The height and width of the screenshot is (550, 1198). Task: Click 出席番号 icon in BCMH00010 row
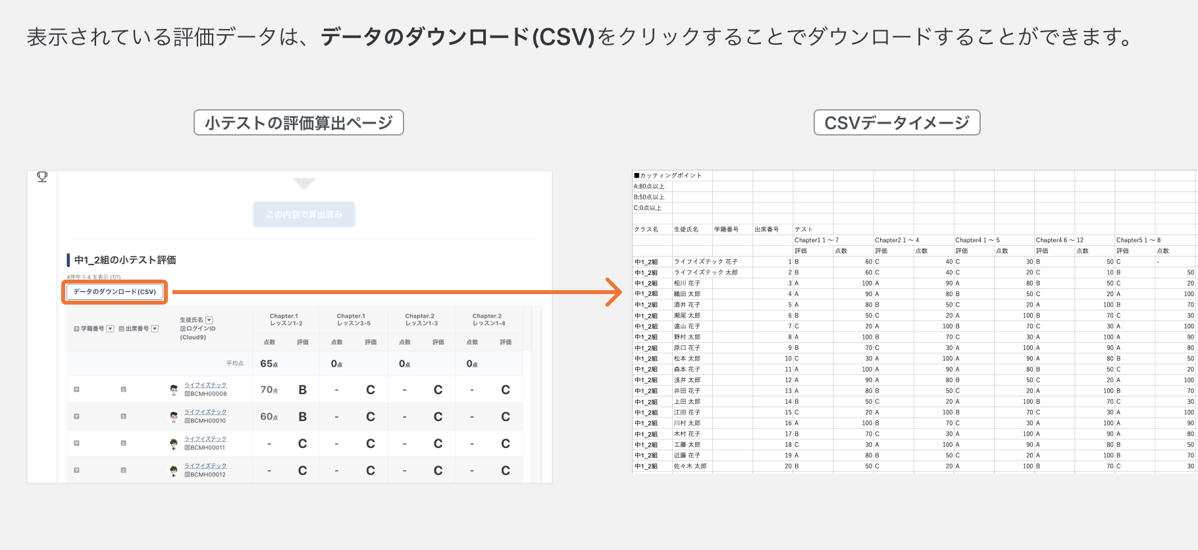tap(123, 416)
